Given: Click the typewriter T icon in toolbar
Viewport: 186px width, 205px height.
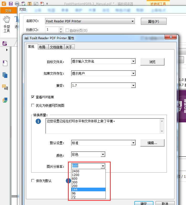Looking at the screenshot, I should (30, 4).
